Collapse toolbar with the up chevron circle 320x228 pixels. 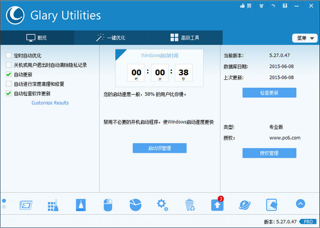[x=300, y=203]
